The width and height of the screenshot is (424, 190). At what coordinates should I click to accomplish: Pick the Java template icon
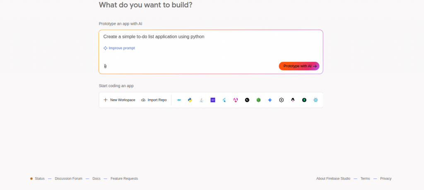(x=202, y=100)
